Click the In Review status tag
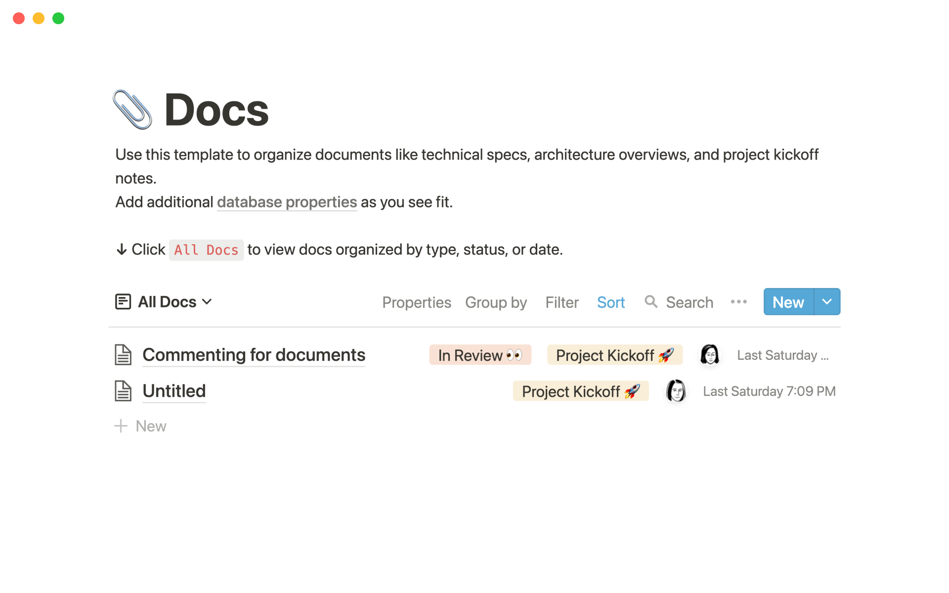949x593 pixels. coord(479,355)
